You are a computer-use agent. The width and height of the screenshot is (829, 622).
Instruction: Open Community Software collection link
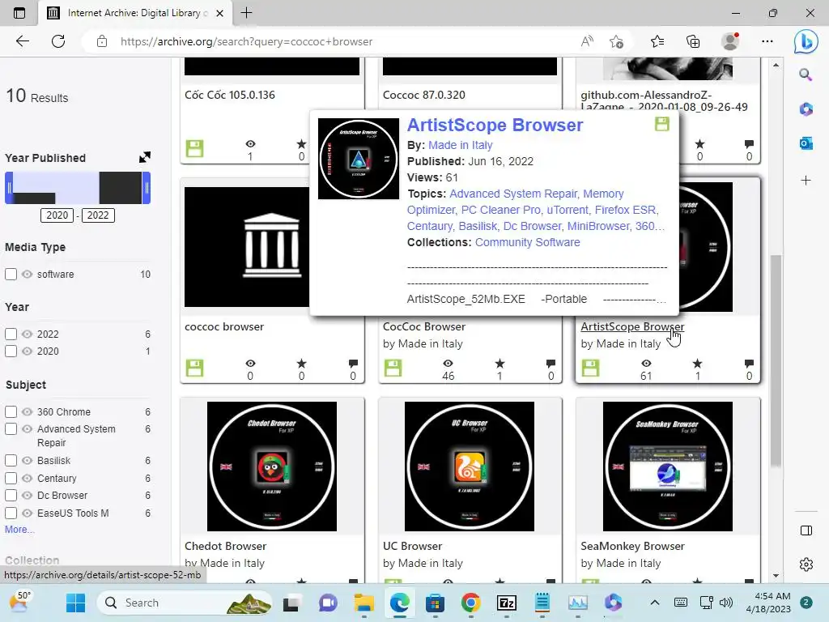[527, 242]
